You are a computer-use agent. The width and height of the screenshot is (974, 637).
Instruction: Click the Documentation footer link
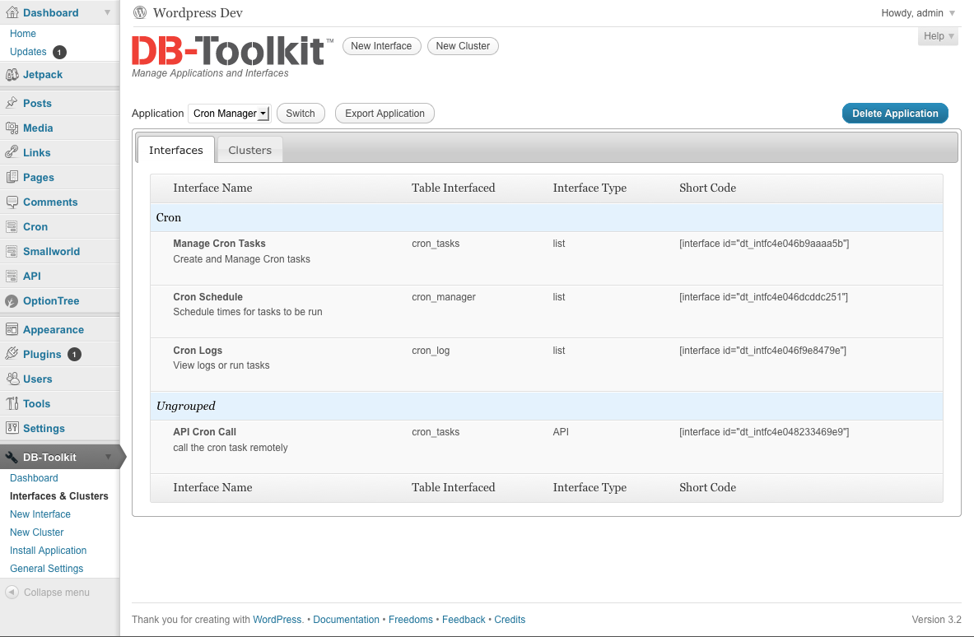[x=346, y=620]
